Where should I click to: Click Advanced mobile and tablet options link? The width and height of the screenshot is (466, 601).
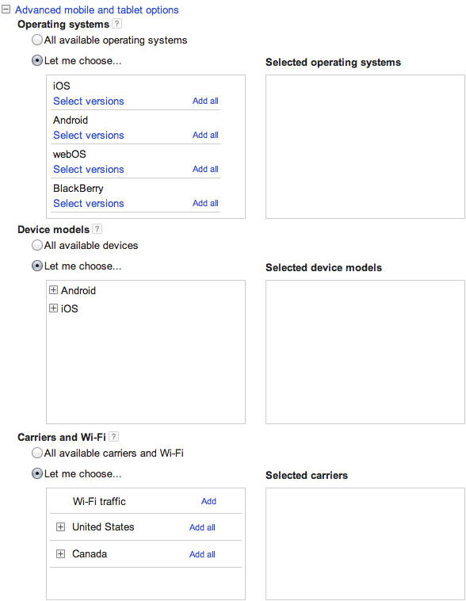pyautogui.click(x=97, y=10)
